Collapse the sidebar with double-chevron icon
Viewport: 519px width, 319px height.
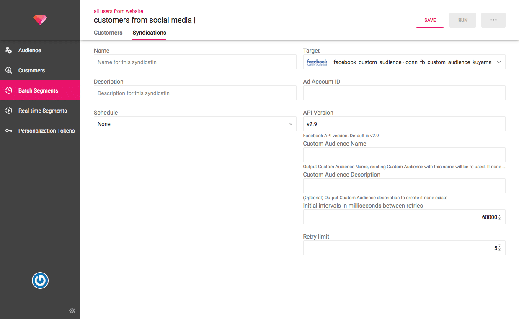(72, 311)
